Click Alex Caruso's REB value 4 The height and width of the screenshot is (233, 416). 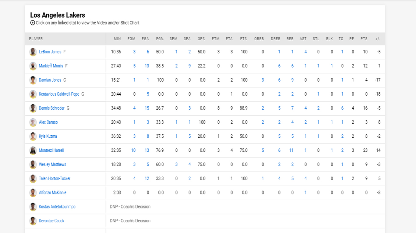[x=292, y=122]
